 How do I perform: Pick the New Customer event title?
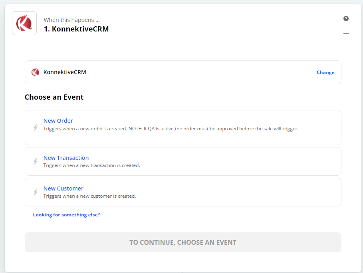(63, 189)
